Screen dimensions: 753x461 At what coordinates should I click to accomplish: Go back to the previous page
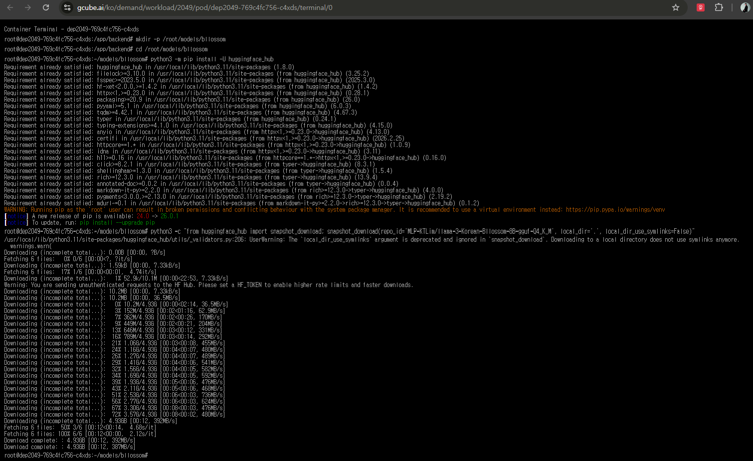click(x=10, y=7)
